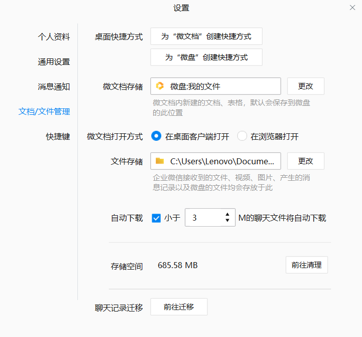362x337 pixels.
Task: Click the 微盘:我的文件 storage path field
Action: [x=216, y=86]
